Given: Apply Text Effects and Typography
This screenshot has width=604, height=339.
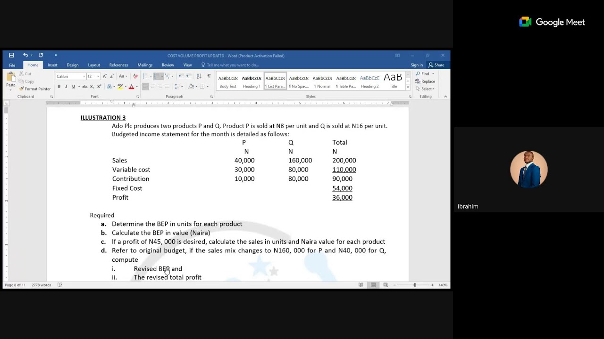Looking at the screenshot, I should pos(109,87).
